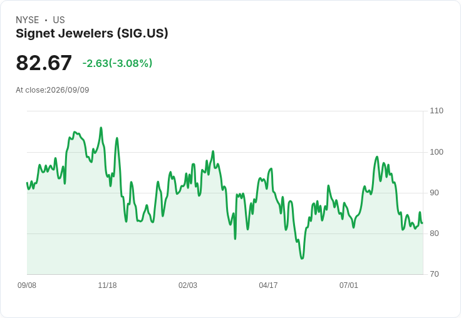This screenshot has height=318, width=461.
Task: Click the 02/03 date marker
Action: point(188,285)
